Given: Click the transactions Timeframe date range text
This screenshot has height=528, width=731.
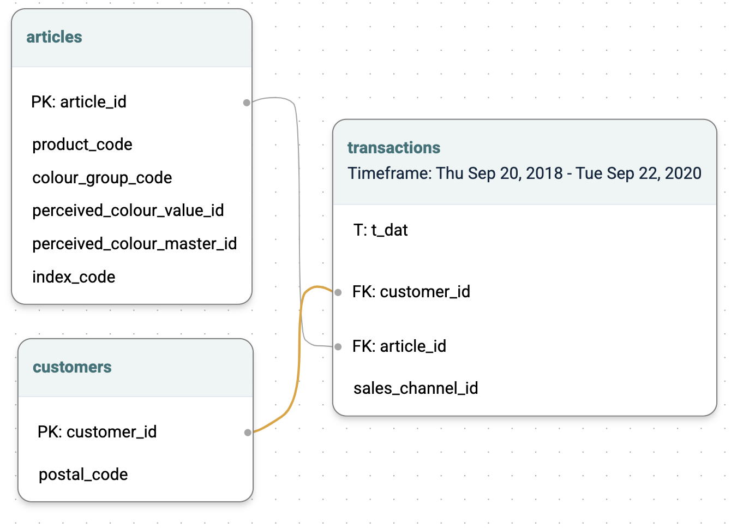Looking at the screenshot, I should (x=525, y=173).
